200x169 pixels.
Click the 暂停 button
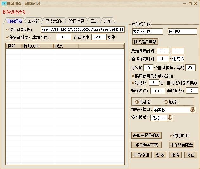point(160,155)
